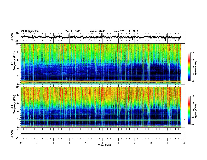Click time axis tick label "2"
The image size is (207, 160).
(53, 143)
